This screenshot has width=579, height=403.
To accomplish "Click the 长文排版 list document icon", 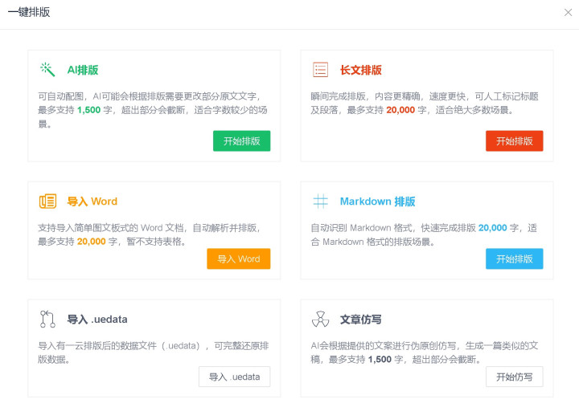I will pyautogui.click(x=320, y=69).
